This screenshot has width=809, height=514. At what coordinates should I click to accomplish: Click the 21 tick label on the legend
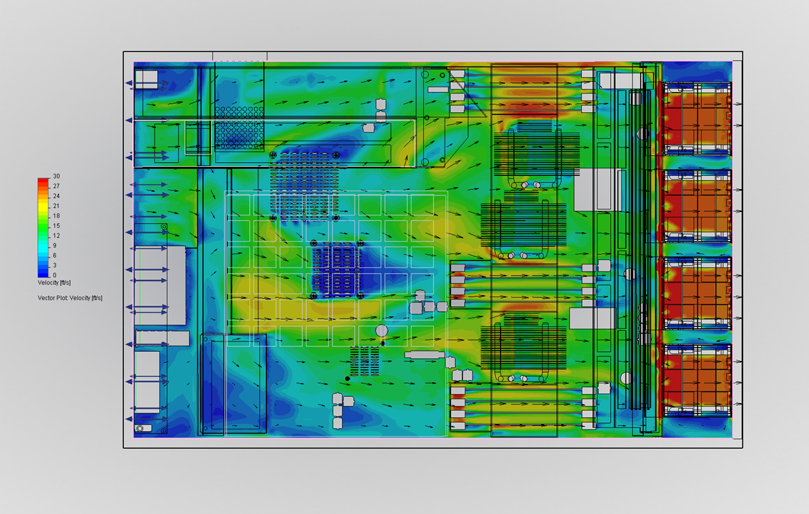click(x=56, y=206)
